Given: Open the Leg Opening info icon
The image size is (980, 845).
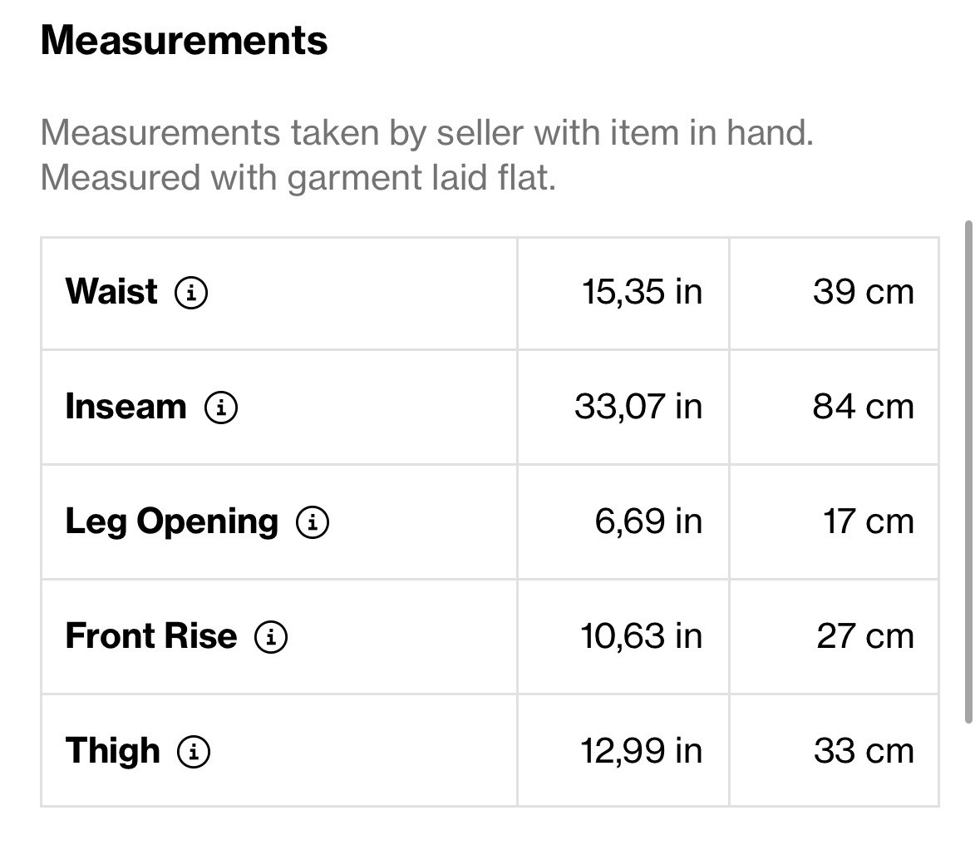Looking at the screenshot, I should pyautogui.click(x=312, y=521).
